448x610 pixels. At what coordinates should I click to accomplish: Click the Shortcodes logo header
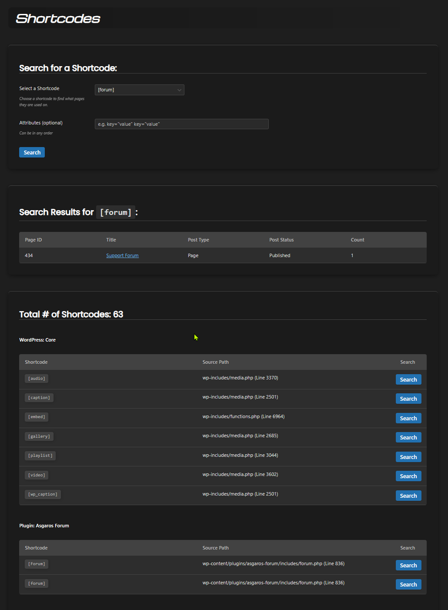coord(57,18)
